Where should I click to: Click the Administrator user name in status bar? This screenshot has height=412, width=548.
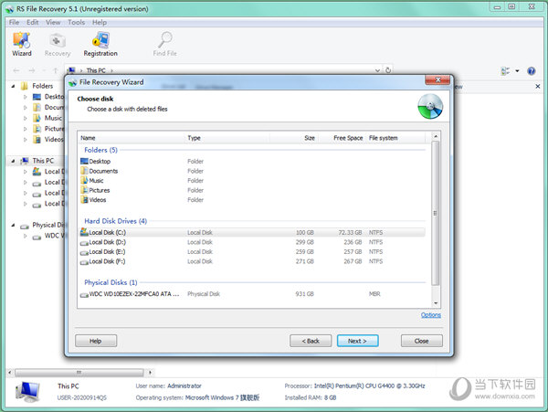click(x=184, y=386)
